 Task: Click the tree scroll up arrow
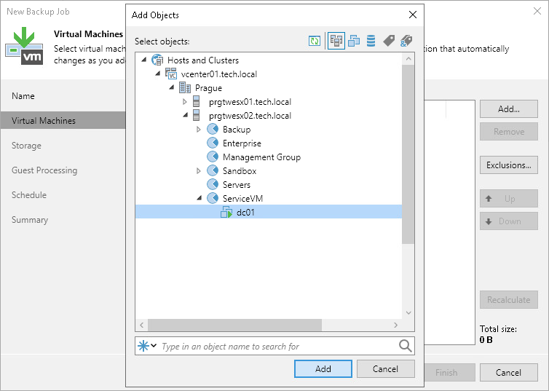[408, 59]
